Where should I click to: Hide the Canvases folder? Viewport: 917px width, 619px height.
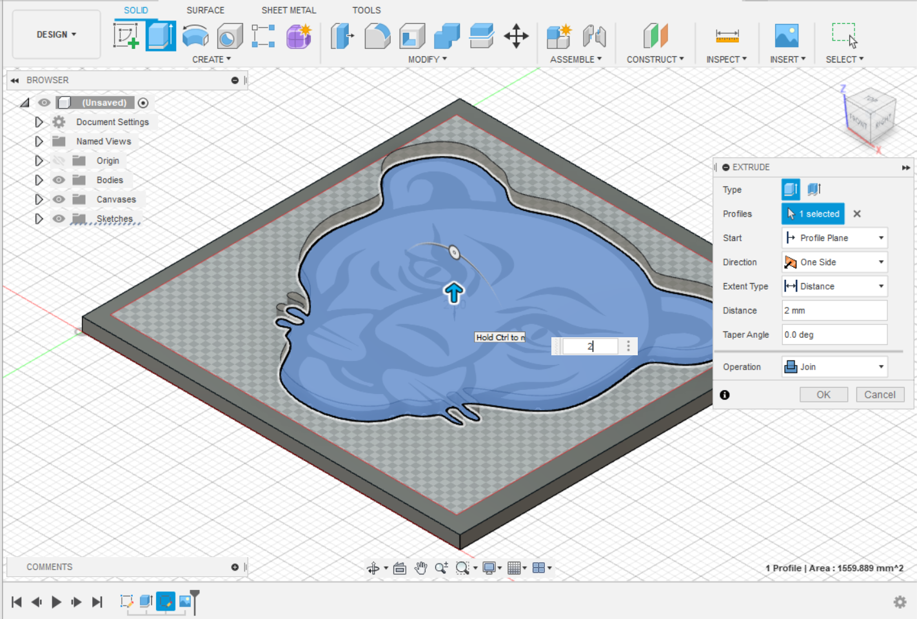(x=59, y=199)
